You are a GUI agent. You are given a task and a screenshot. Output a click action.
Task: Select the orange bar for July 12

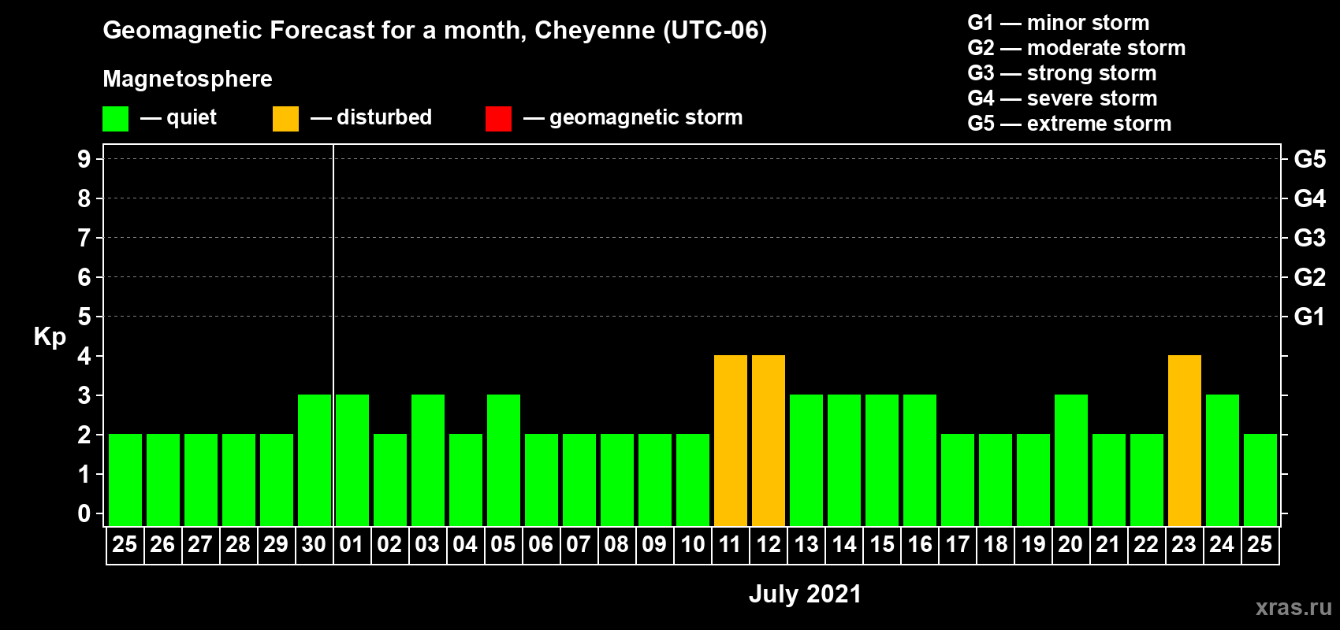[769, 441]
